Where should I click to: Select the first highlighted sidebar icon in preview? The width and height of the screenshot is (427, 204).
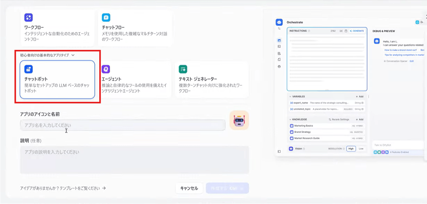coord(279,40)
